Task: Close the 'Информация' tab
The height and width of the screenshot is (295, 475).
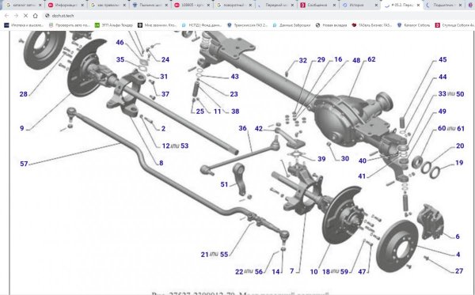Action: point(82,6)
